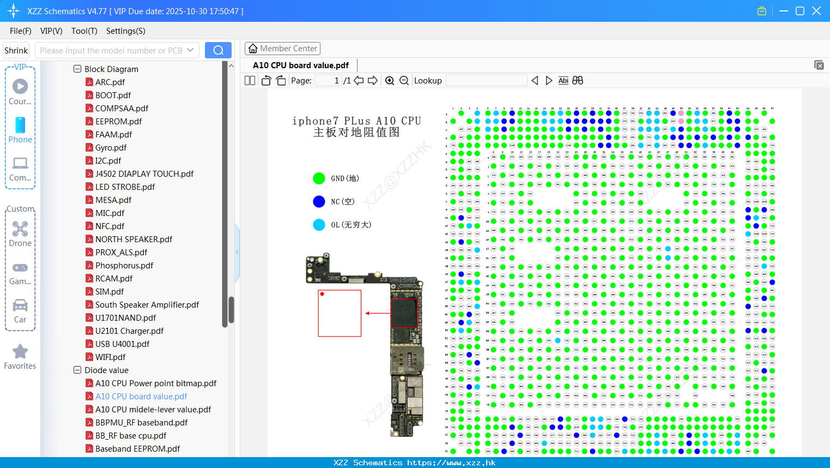Image resolution: width=830 pixels, height=468 pixels.
Task: Click the file tree vertical scrollbar thumb
Action: pyautogui.click(x=231, y=310)
